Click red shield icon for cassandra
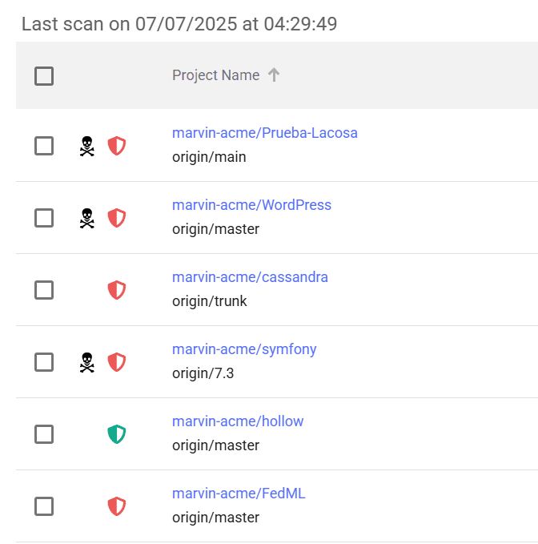This screenshot has height=544, width=538. pyautogui.click(x=117, y=290)
